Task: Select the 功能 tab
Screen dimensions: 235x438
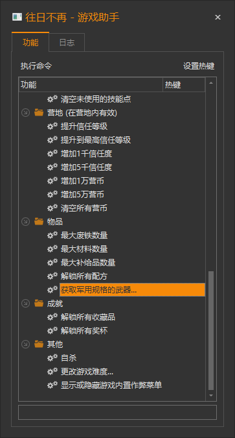Action: pyautogui.click(x=30, y=42)
